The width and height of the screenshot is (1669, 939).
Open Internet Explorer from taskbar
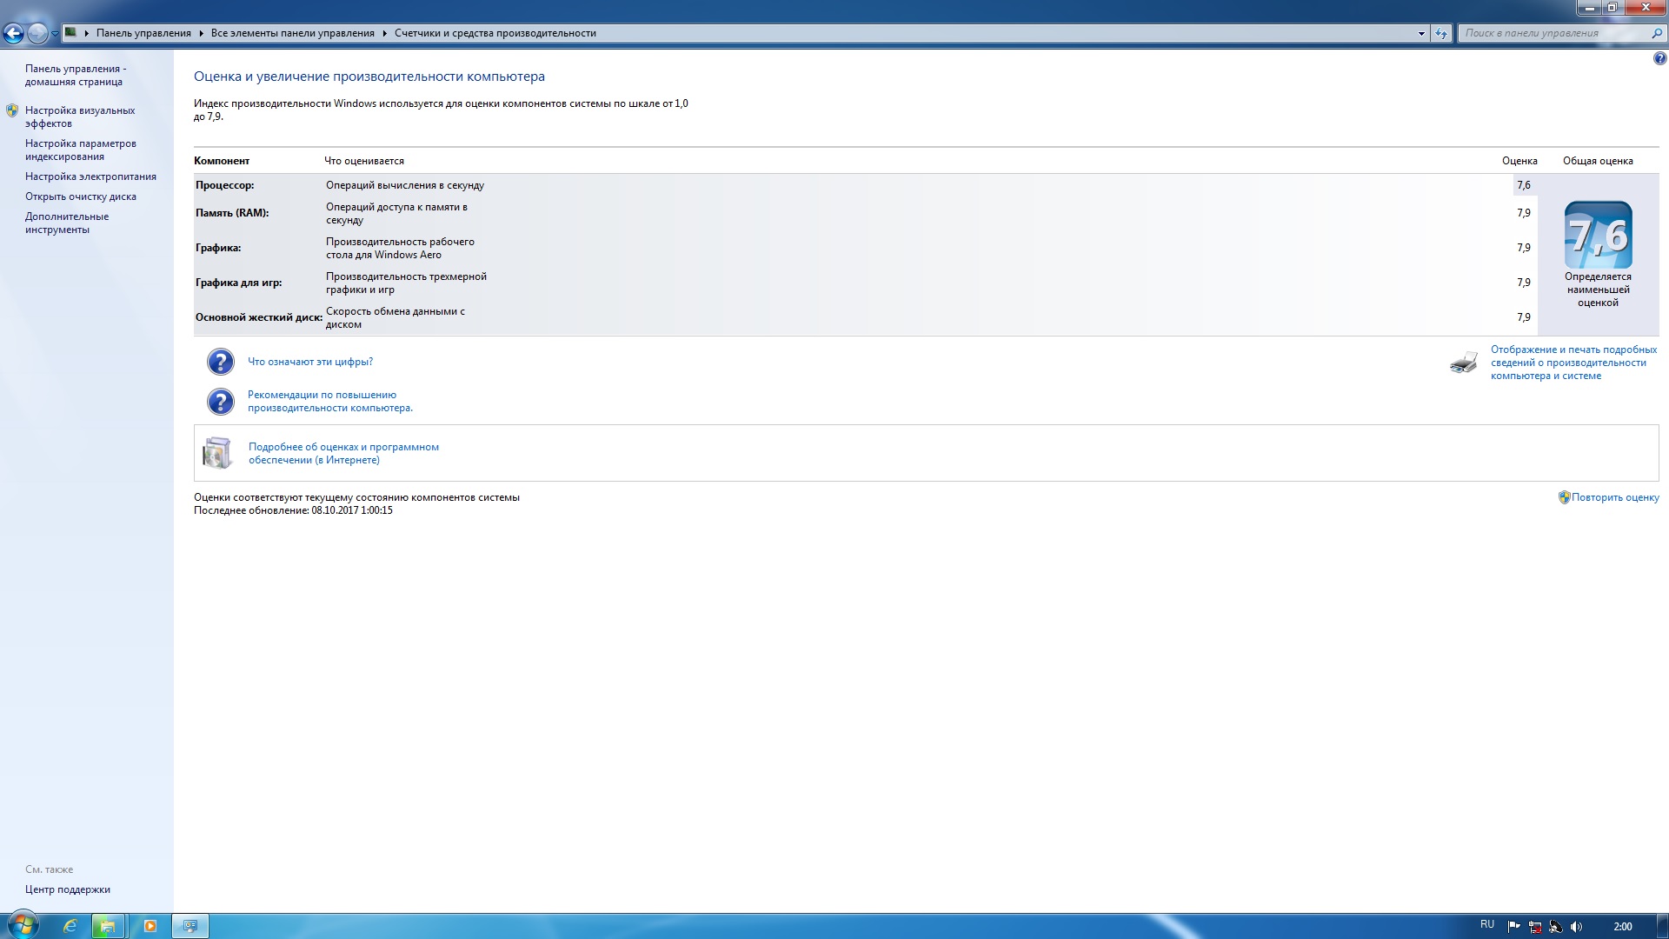(x=70, y=926)
